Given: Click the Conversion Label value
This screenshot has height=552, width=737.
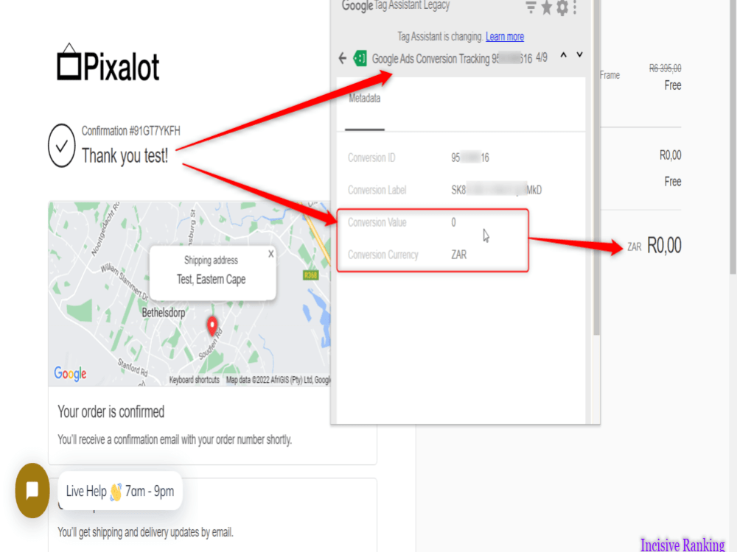Looking at the screenshot, I should click(x=496, y=190).
